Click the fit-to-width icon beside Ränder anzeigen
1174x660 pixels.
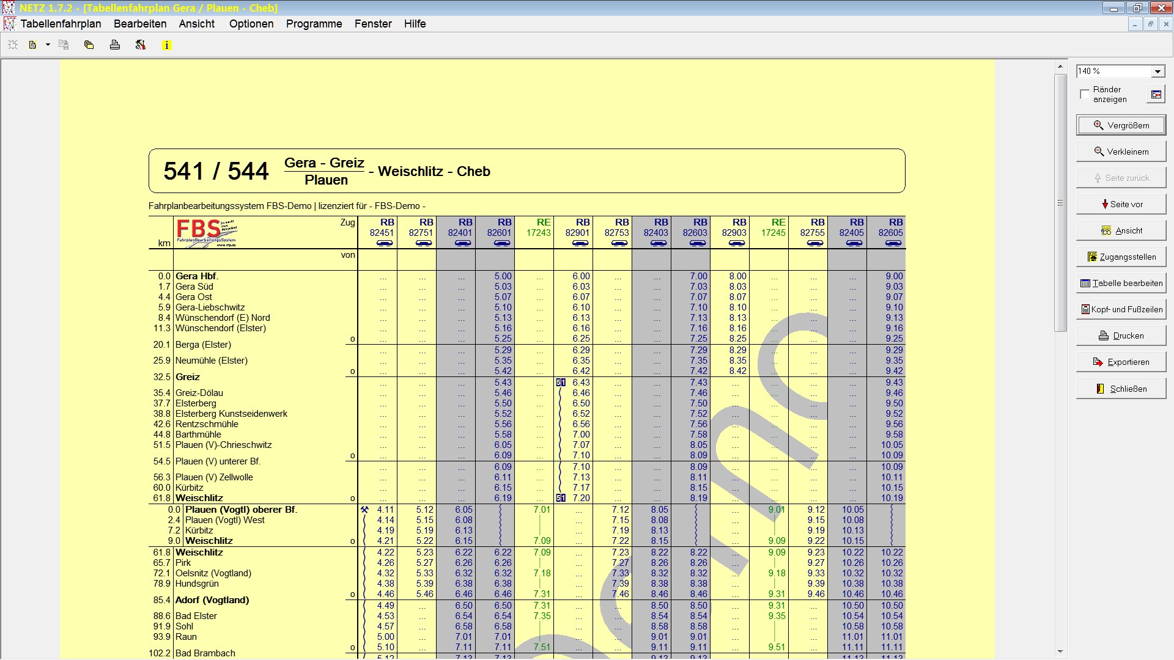coord(1156,95)
